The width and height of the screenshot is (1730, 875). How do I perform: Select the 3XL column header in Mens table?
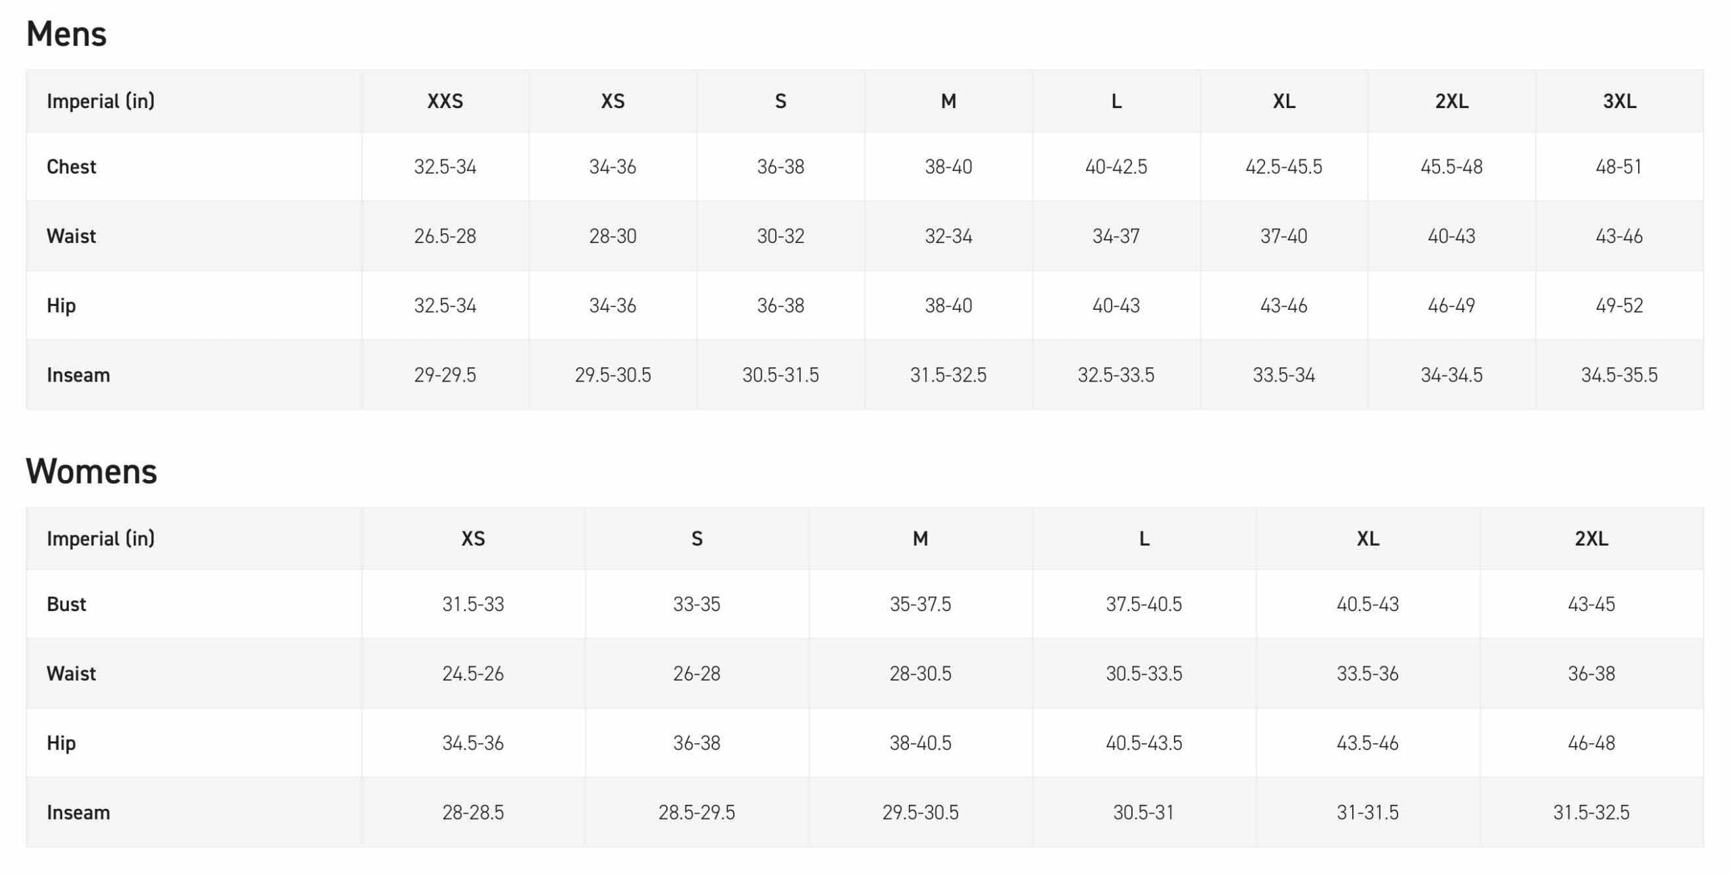(x=1619, y=101)
